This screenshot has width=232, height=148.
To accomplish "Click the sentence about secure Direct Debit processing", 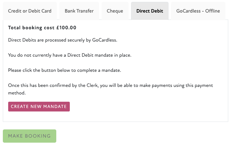I will (62, 40).
